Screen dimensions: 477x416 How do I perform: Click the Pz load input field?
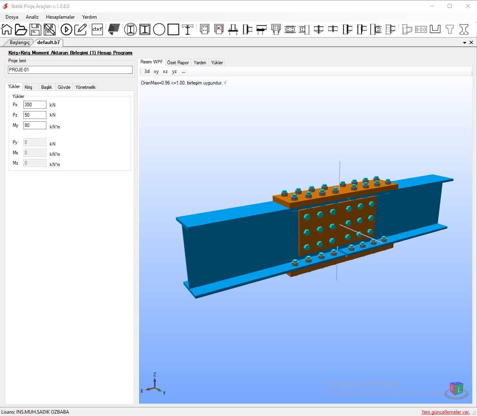(x=35, y=115)
